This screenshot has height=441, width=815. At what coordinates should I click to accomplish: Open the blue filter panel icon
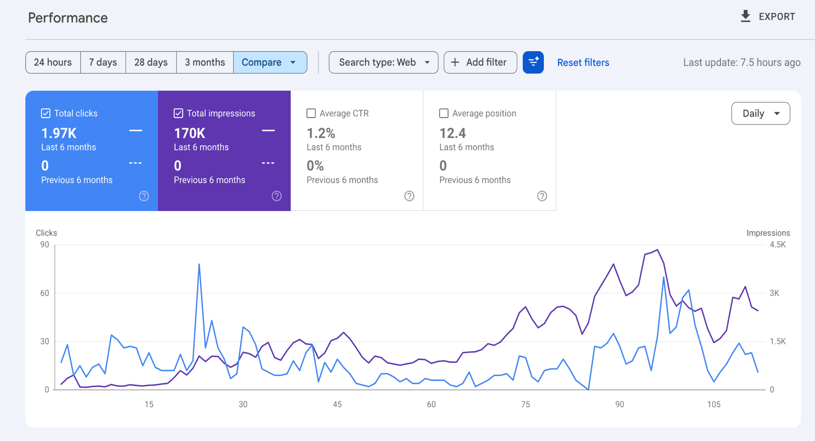[x=533, y=62]
